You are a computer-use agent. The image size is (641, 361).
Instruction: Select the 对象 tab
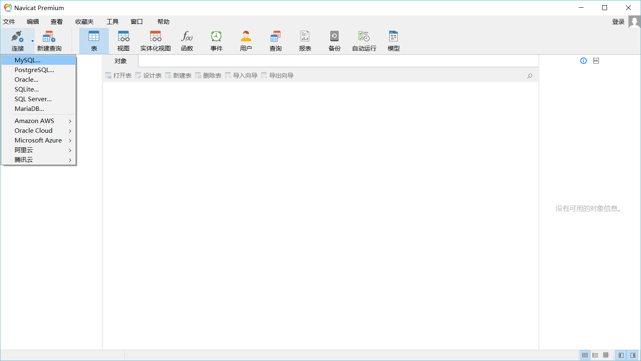click(121, 61)
